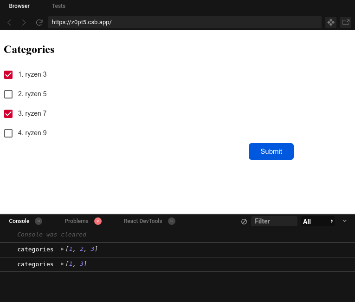Reload the preview page
The width and height of the screenshot is (355, 302).
click(39, 22)
